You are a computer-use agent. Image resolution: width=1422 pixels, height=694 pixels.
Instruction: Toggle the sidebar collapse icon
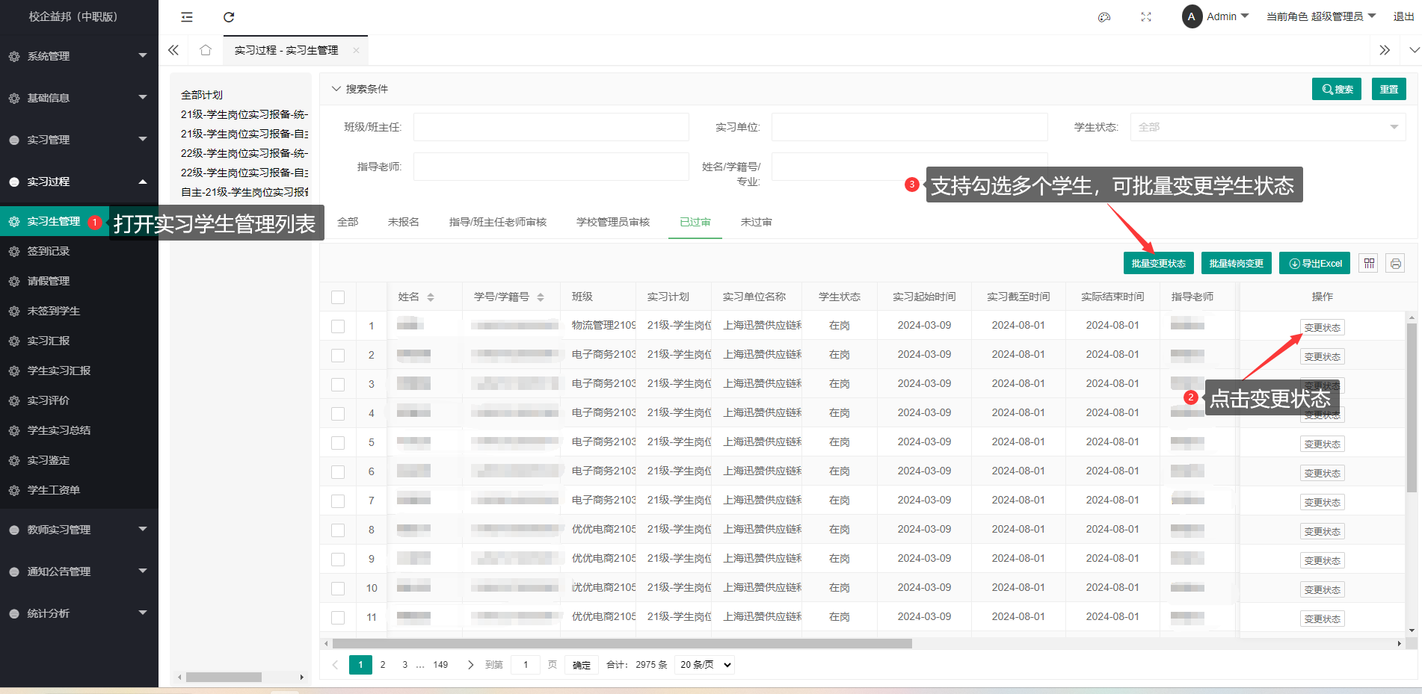point(187,17)
